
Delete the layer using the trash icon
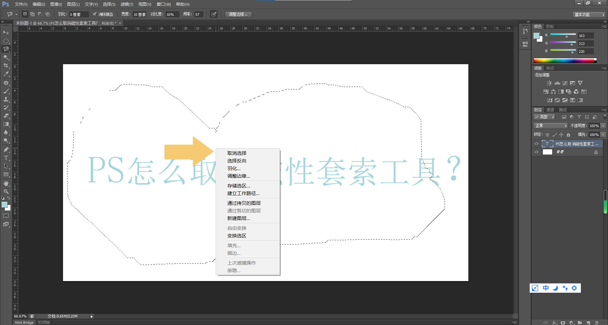tap(597, 323)
